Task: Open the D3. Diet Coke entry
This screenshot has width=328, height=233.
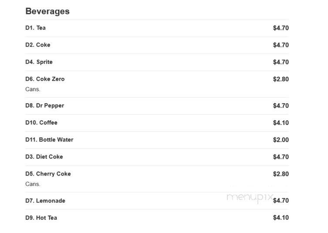Action: [157, 157]
